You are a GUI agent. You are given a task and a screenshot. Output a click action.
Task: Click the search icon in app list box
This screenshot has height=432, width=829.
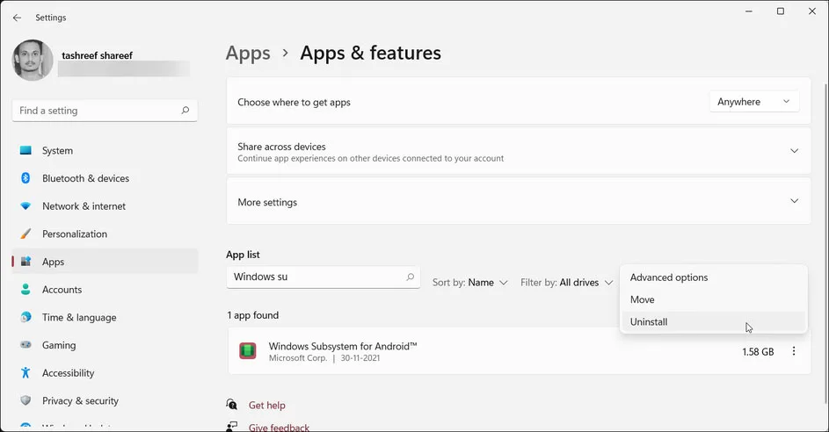pos(410,277)
